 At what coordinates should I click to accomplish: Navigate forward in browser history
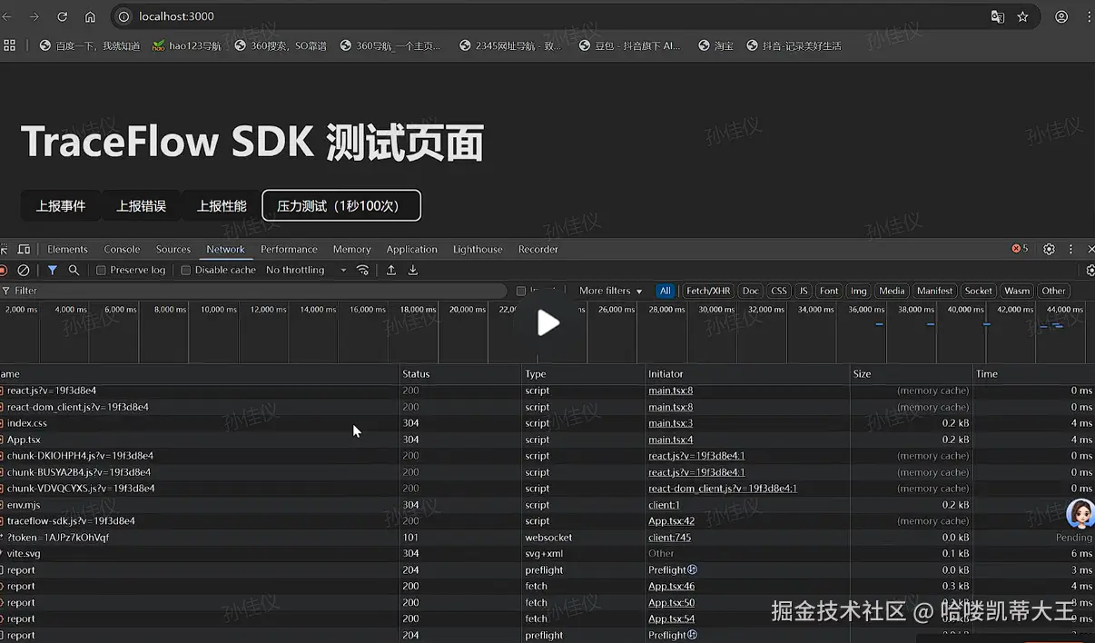point(34,16)
